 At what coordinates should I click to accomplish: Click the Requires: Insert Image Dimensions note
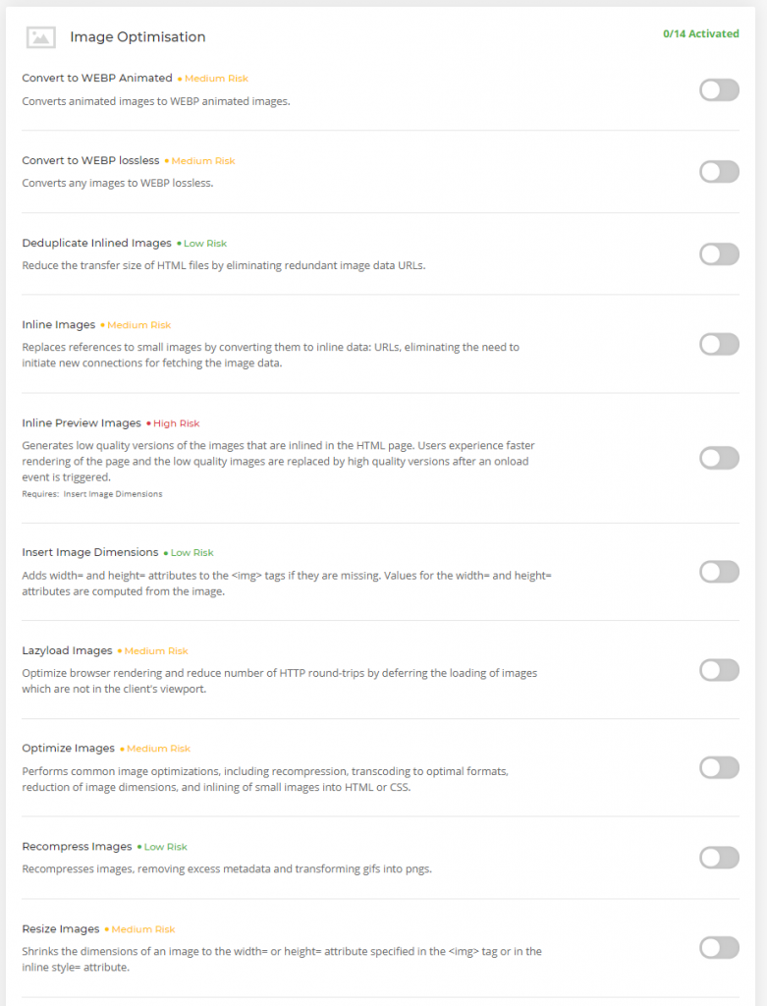tap(92, 494)
